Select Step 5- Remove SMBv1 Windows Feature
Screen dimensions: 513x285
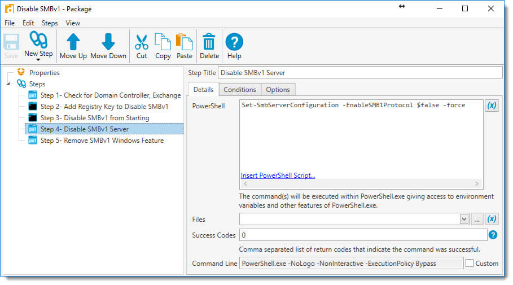point(102,141)
